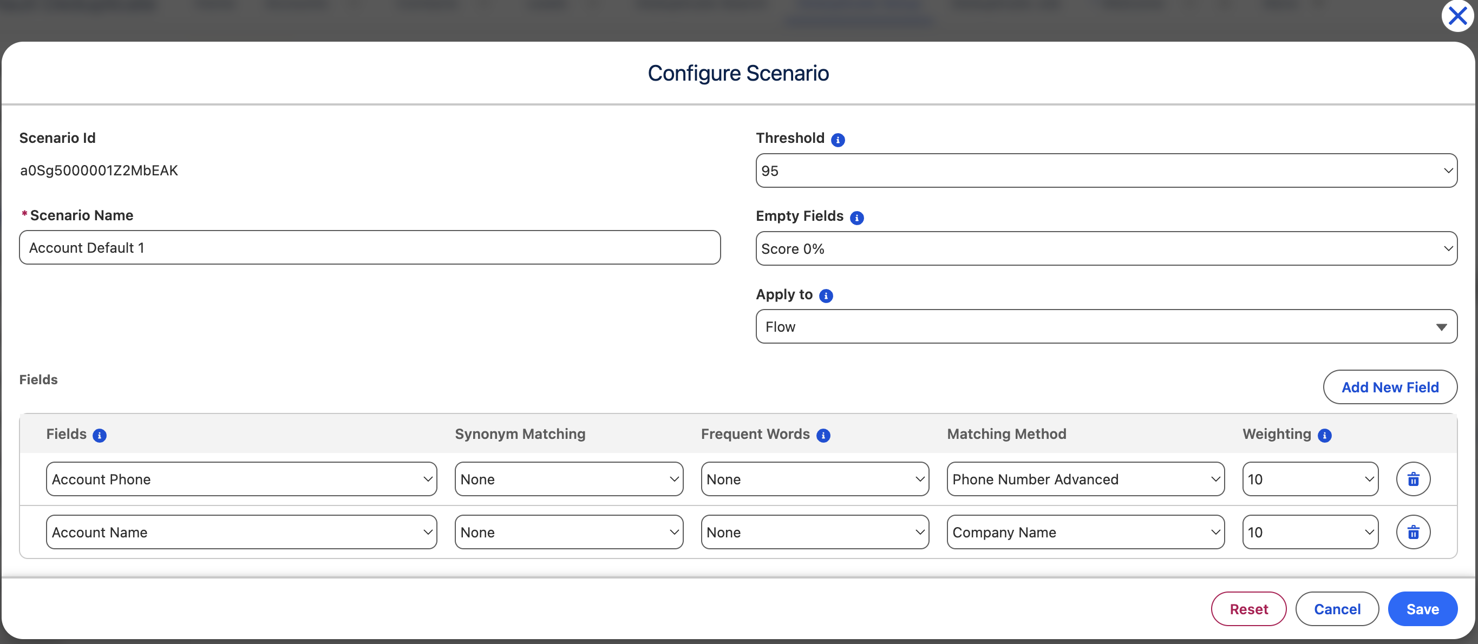Click the Empty Fields info icon
The width and height of the screenshot is (1478, 644).
point(856,218)
